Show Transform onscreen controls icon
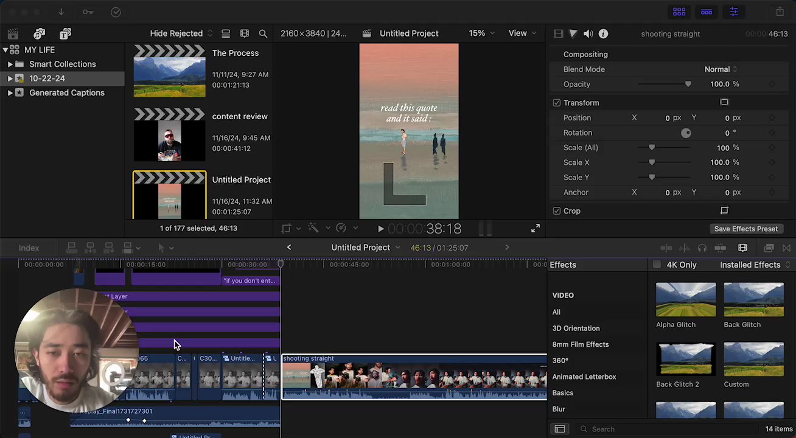This screenshot has width=796, height=438. point(724,102)
